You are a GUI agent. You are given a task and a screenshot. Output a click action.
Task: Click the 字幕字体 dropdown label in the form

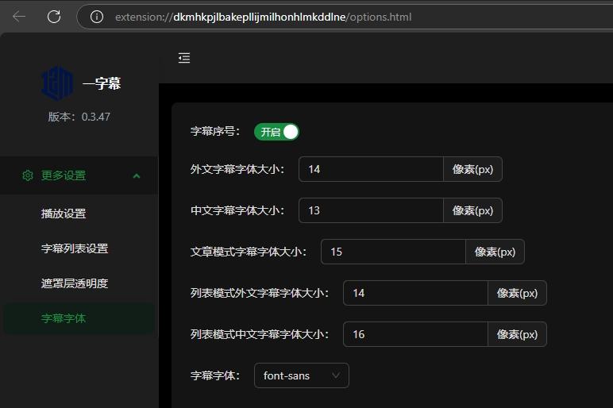[215, 375]
